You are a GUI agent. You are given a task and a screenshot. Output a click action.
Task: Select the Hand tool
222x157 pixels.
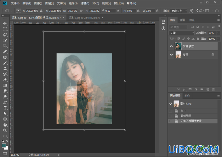pos(5,125)
